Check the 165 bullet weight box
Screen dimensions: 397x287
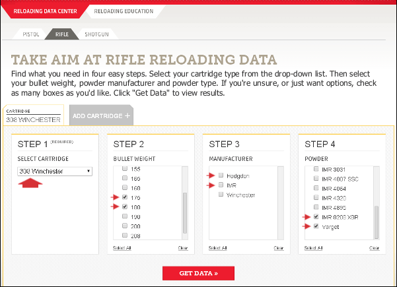[x=125, y=178]
